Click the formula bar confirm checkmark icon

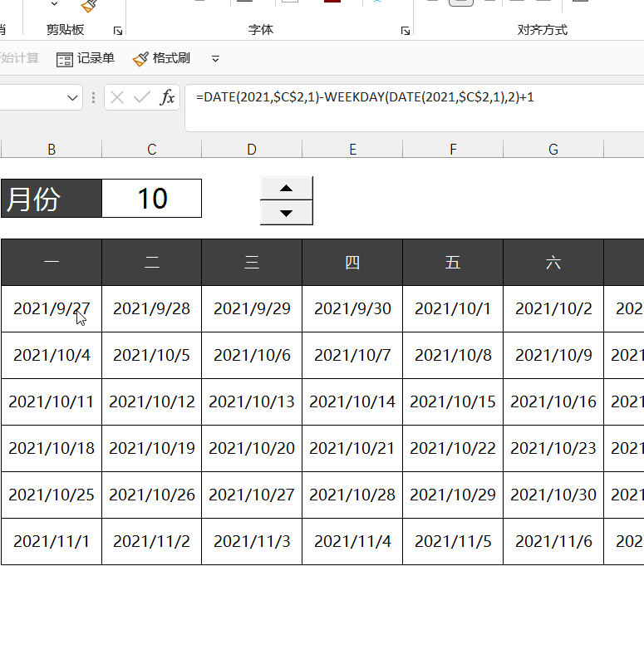click(142, 98)
